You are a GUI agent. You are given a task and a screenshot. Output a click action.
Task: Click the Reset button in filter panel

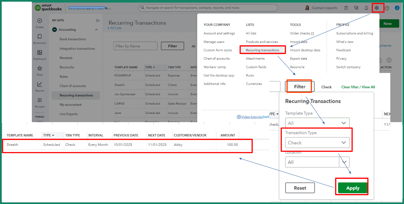[300, 188]
